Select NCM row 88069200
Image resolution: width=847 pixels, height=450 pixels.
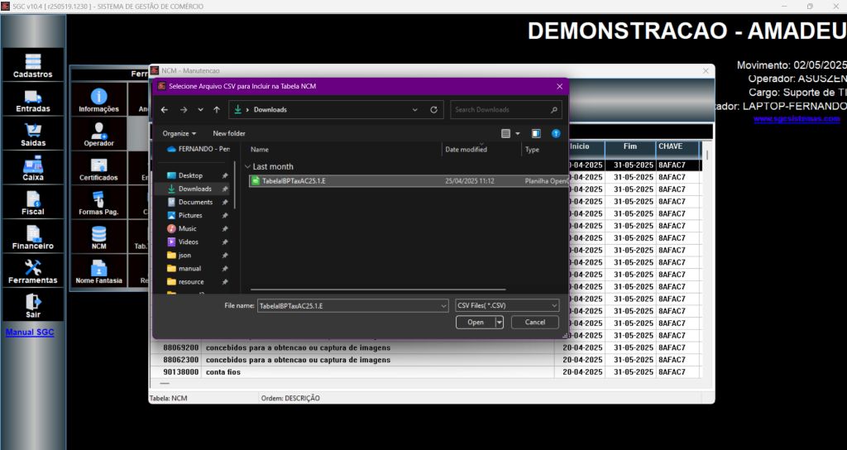425,347
